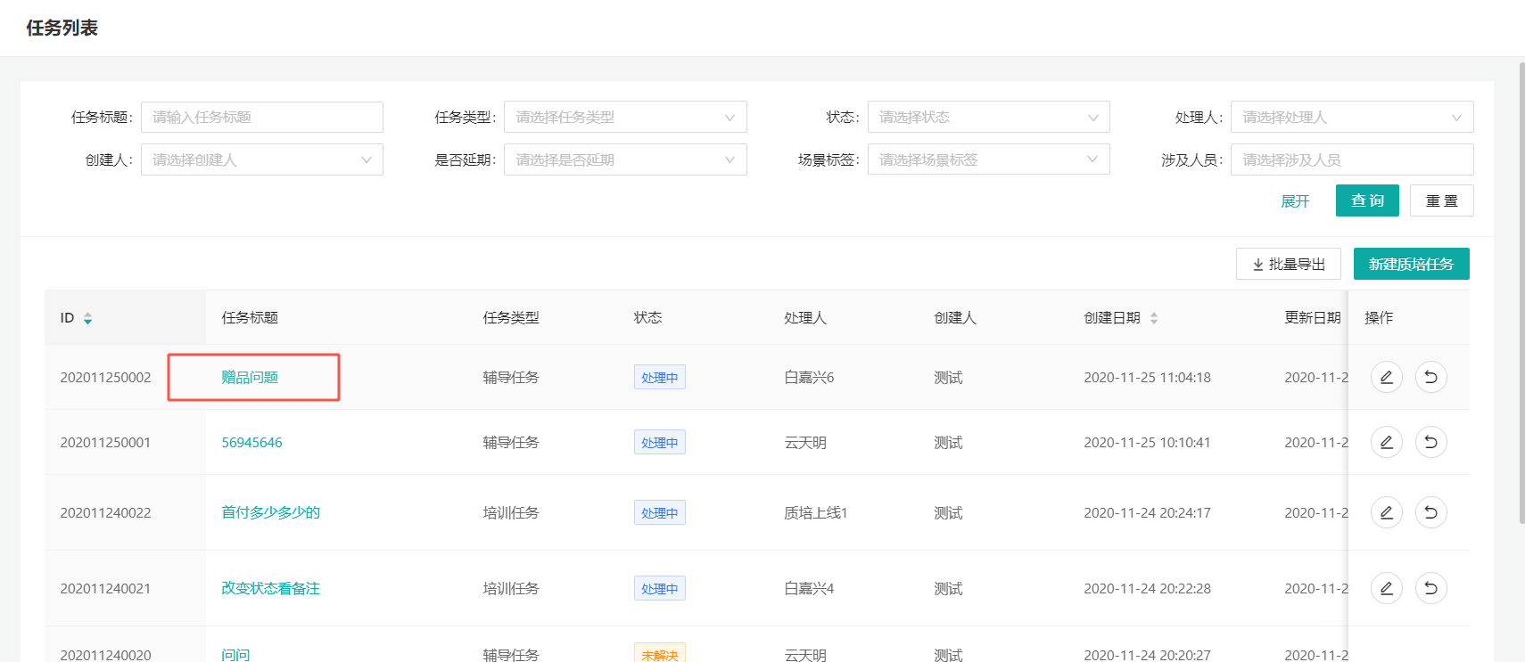The width and height of the screenshot is (1525, 662).
Task: Click 处理中 status tag in row 202011250001
Action: point(660,442)
